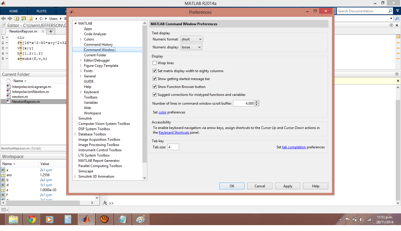
Task: Close the yellow getting started message bar
Action: pyautogui.click(x=398, y=81)
